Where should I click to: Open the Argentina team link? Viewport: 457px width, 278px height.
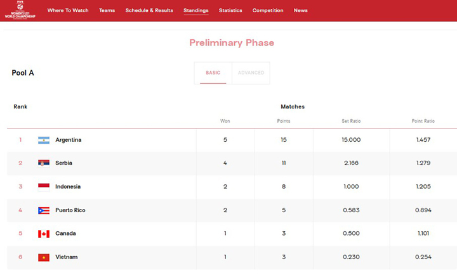point(69,140)
